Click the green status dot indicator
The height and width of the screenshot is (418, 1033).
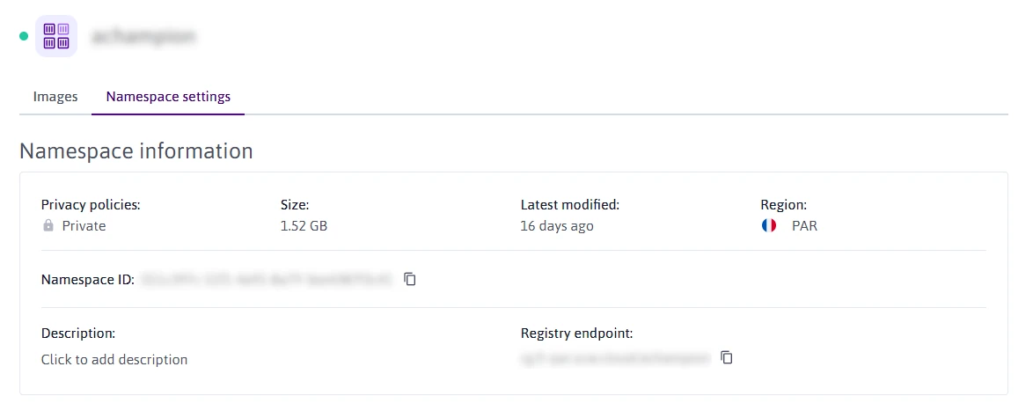(x=24, y=37)
